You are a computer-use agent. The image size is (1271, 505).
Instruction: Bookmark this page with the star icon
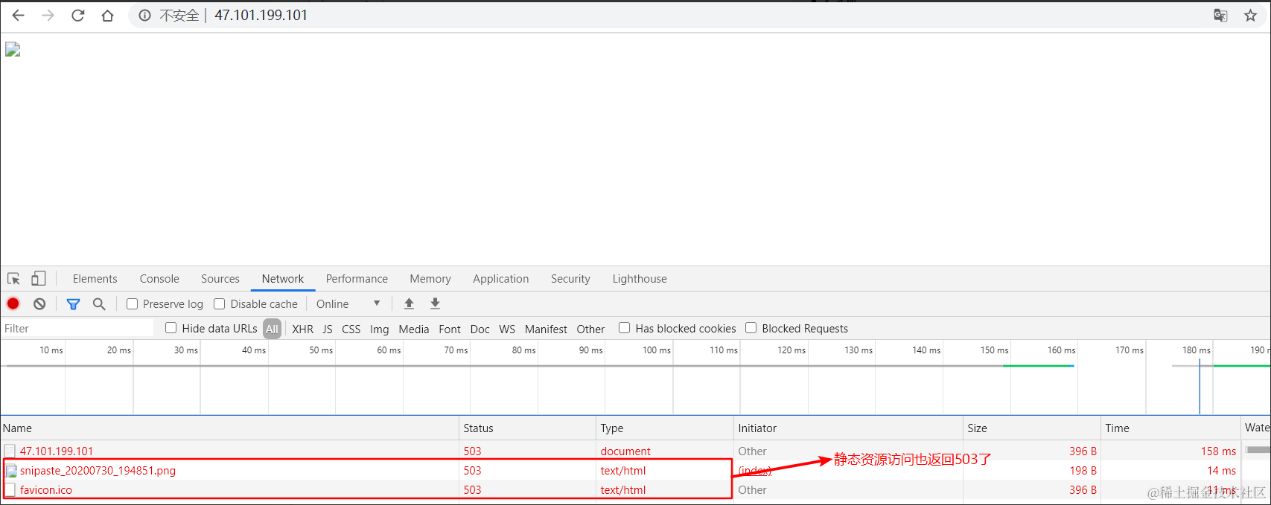(x=1250, y=16)
